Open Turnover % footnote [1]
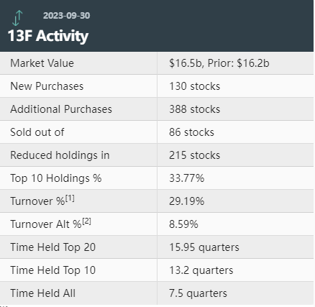The width and height of the screenshot is (315, 307). click(70, 198)
